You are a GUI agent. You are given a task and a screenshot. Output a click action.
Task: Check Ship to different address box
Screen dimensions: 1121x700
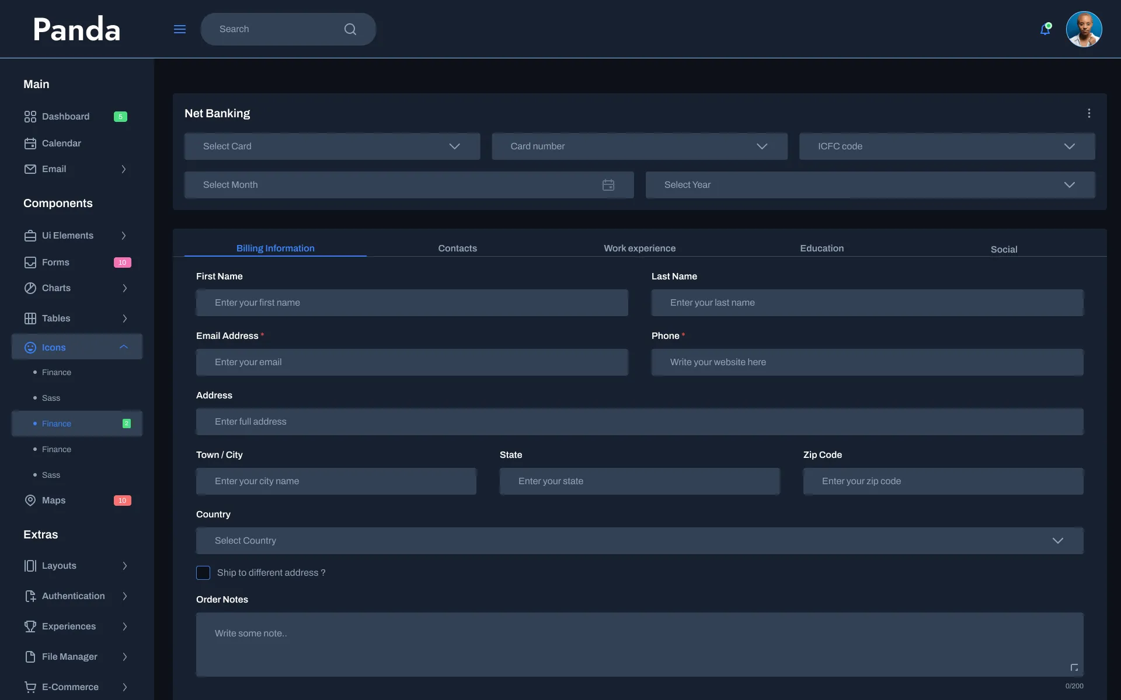[203, 573]
